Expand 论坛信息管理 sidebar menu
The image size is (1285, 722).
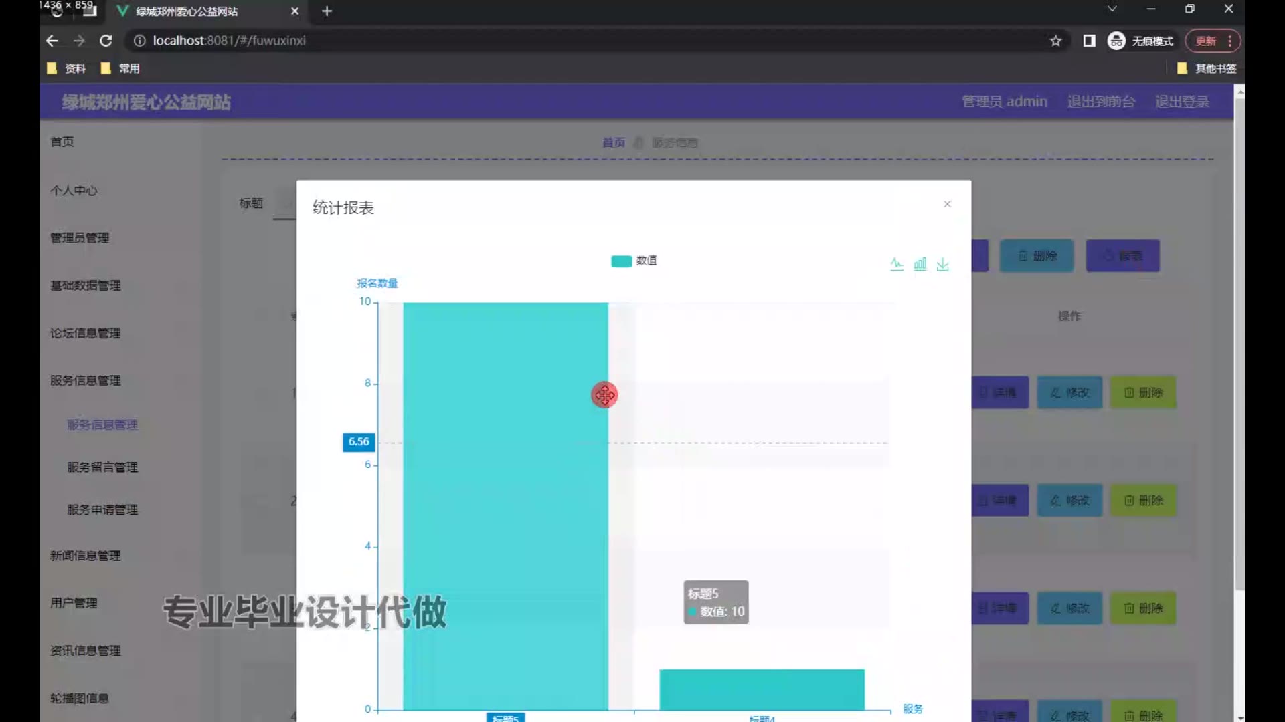point(86,333)
